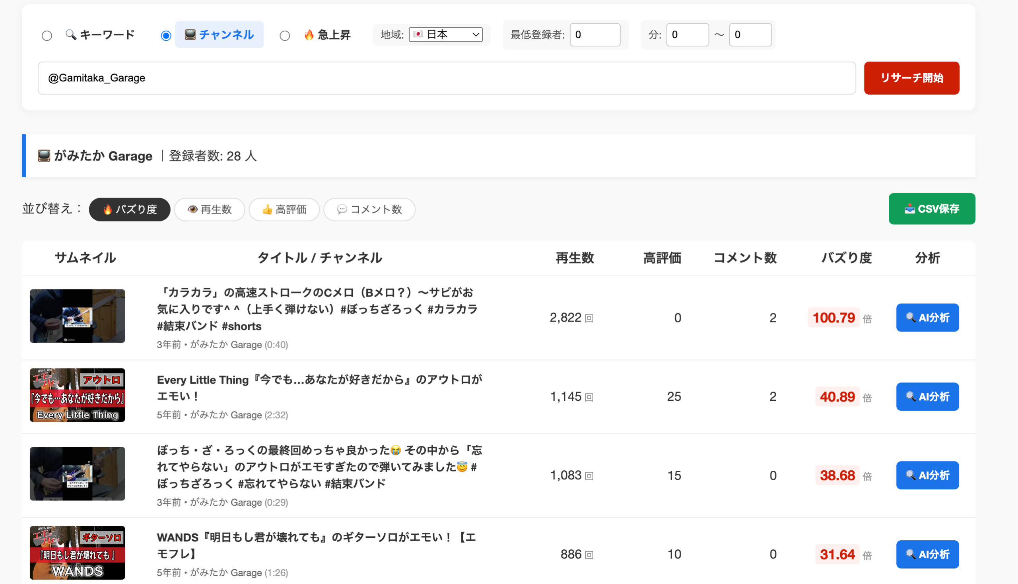Click the flame icon next to 急上昇

coord(309,35)
